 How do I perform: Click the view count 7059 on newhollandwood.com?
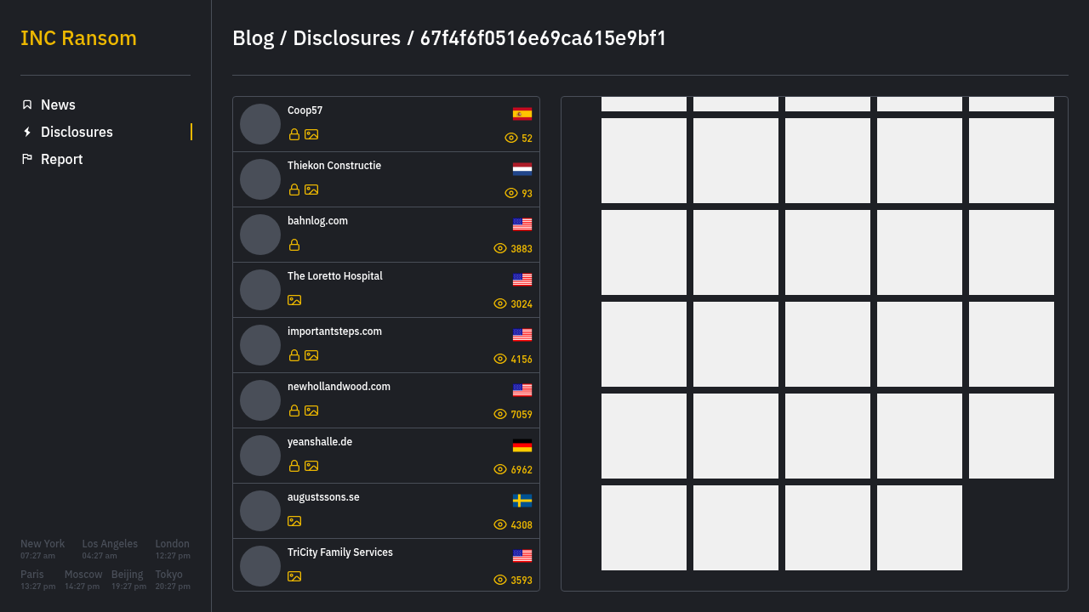point(522,415)
